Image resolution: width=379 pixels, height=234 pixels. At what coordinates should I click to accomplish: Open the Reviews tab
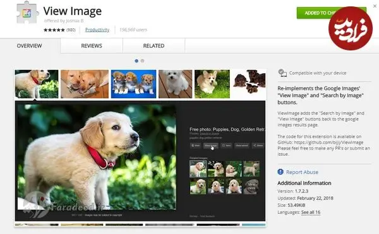[x=92, y=45]
